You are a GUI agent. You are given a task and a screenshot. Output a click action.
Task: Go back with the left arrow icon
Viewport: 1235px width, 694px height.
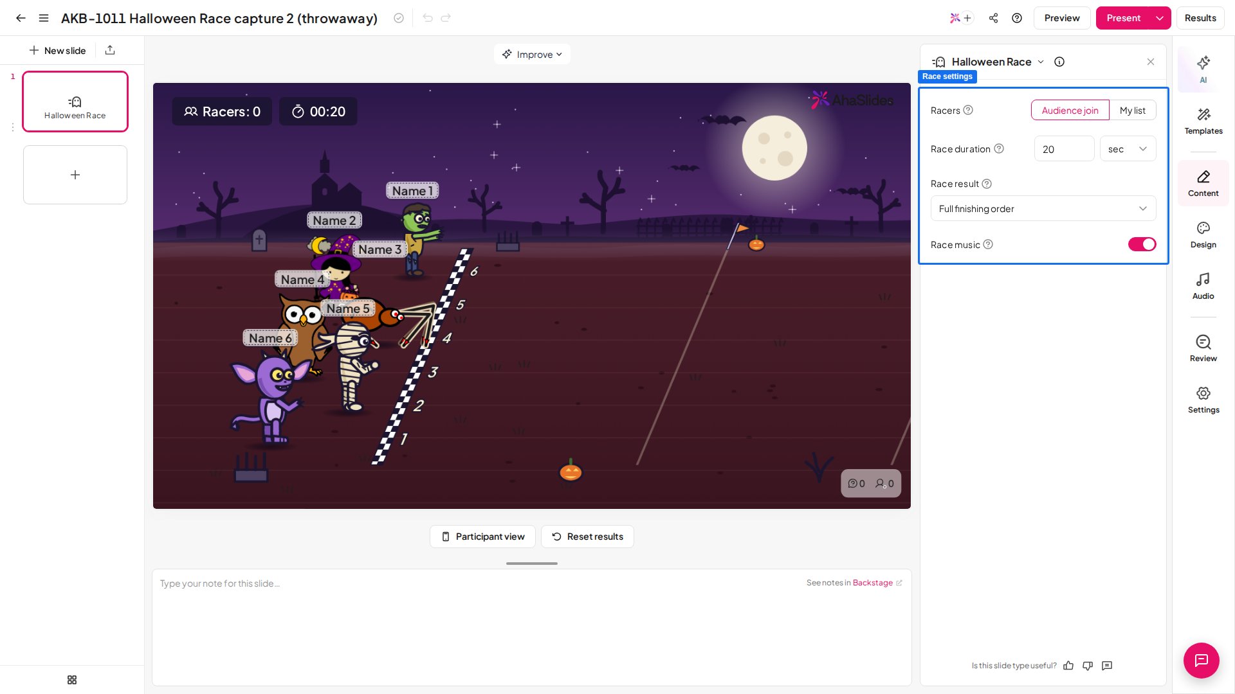(x=21, y=18)
